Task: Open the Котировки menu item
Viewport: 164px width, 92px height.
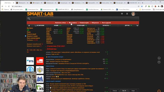Action: [39, 26]
